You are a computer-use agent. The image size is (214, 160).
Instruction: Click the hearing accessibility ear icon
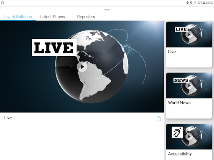pos(177,132)
